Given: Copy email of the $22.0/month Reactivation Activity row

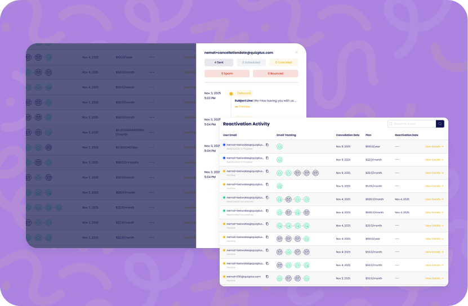Looking at the screenshot, I should click(x=267, y=158).
